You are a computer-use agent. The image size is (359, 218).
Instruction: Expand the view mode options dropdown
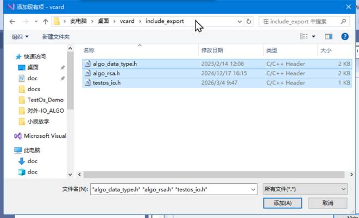tap(314, 37)
